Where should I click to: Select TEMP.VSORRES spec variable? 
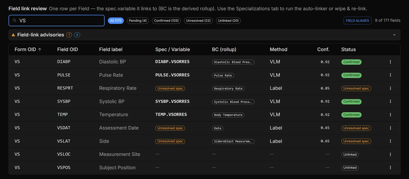171,114
